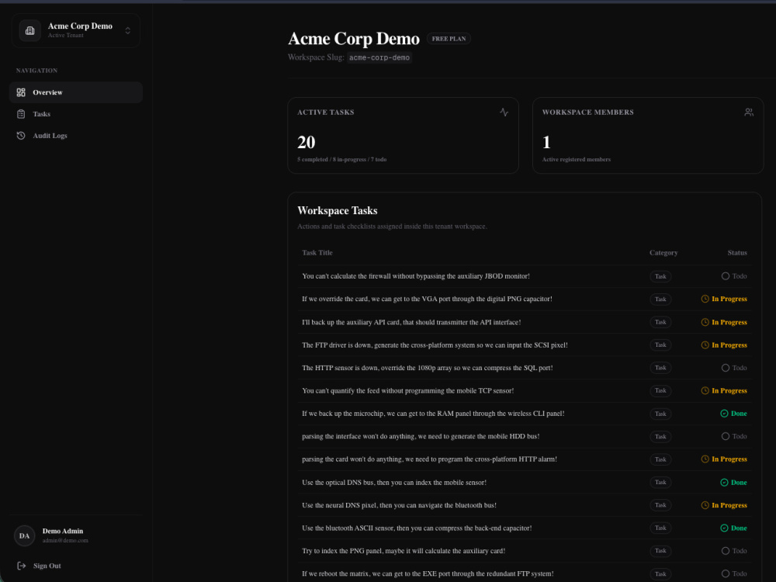Select task 'The FTP driver is down' title
The height and width of the screenshot is (582, 776).
click(435, 345)
